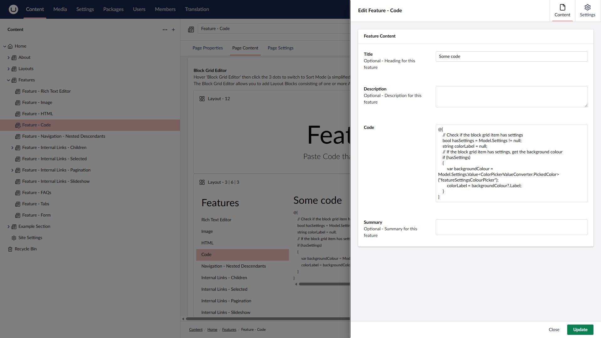Open the three-dots menu in the Content tree
This screenshot has height=338, width=601.
pos(165,30)
